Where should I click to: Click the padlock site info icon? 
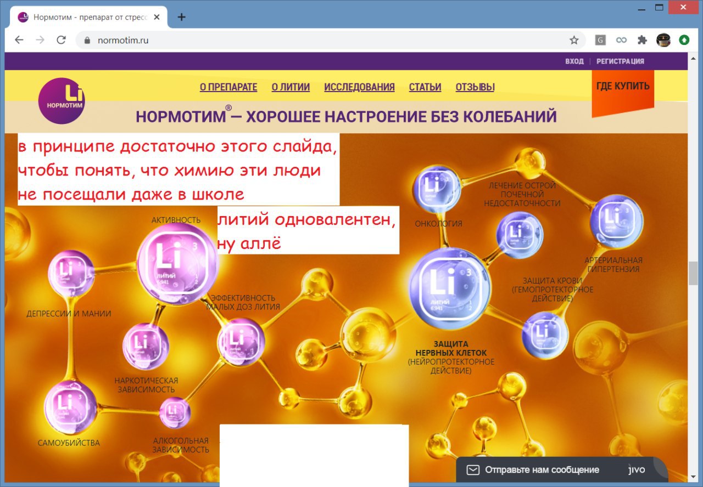(x=87, y=40)
